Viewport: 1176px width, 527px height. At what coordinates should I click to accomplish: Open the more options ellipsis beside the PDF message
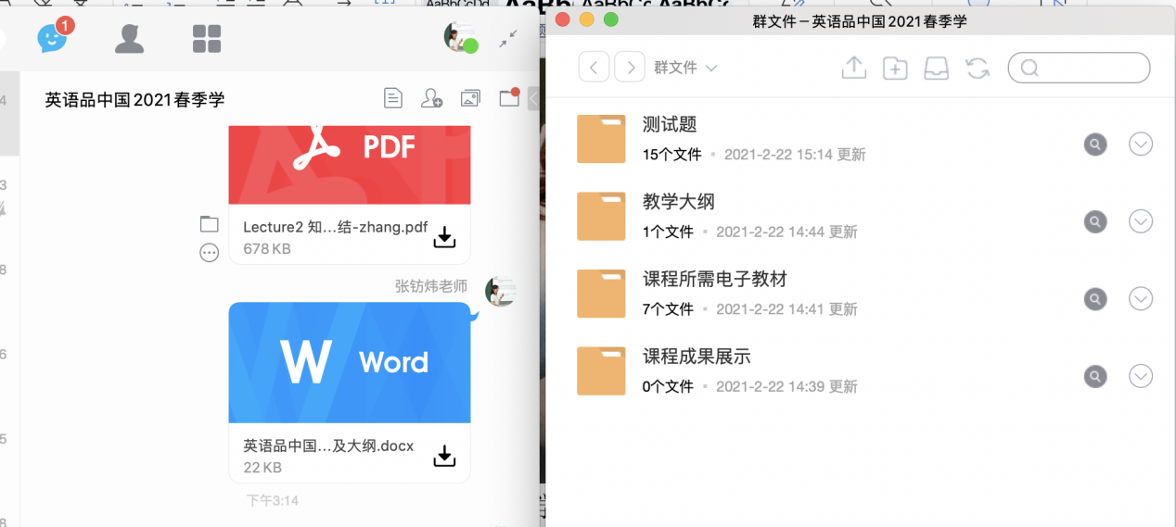click(x=210, y=252)
